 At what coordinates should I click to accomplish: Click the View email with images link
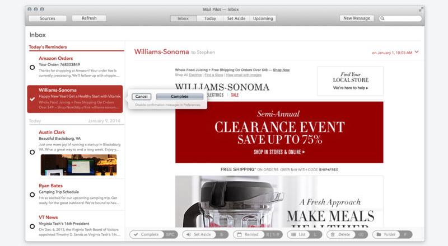coord(244,75)
